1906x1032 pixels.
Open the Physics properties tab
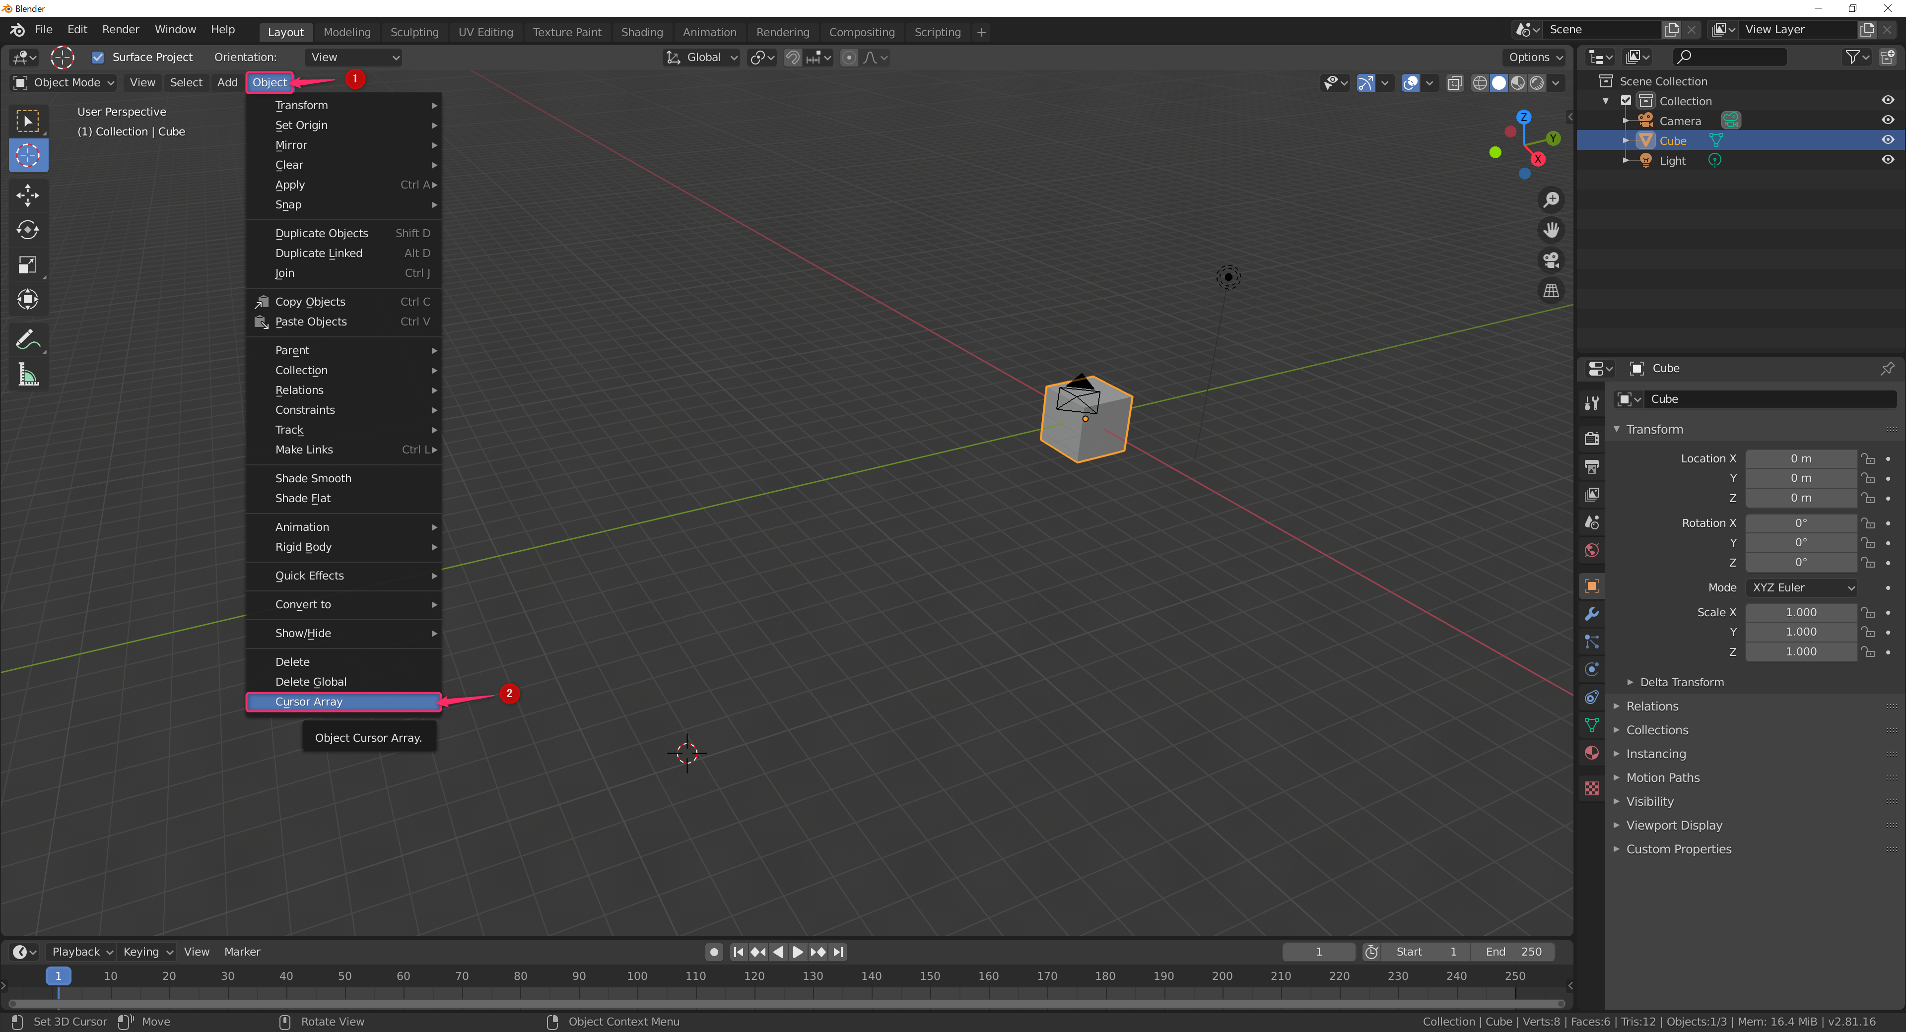point(1591,669)
